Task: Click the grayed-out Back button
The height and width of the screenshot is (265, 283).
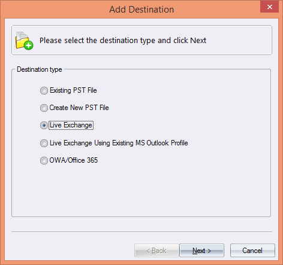Action: coord(156,251)
